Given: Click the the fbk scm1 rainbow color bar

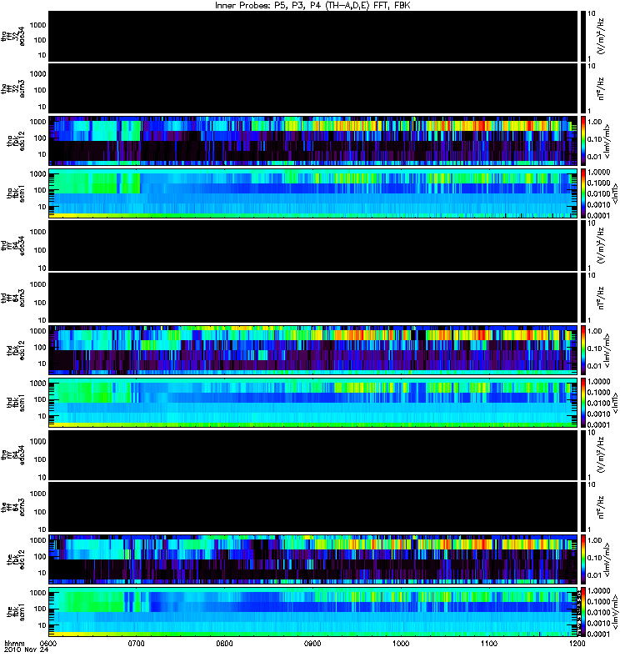Looking at the screenshot, I should coord(582,612).
